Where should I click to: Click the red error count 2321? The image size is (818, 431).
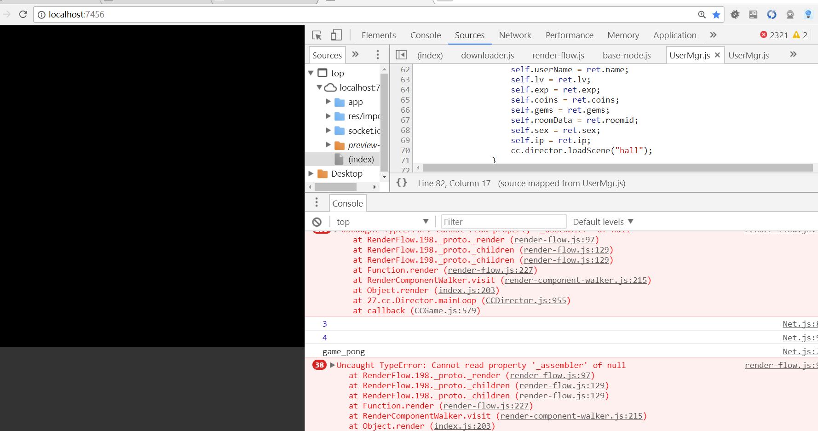pos(774,35)
